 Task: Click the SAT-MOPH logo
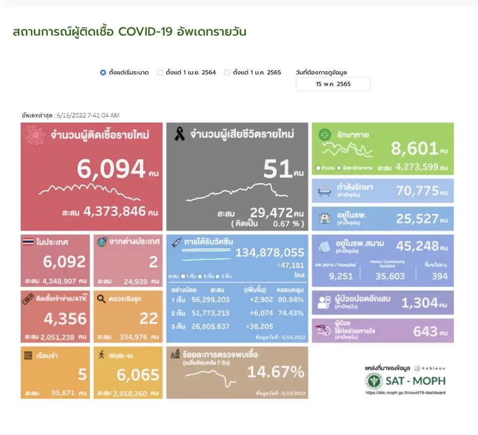pyautogui.click(x=405, y=381)
